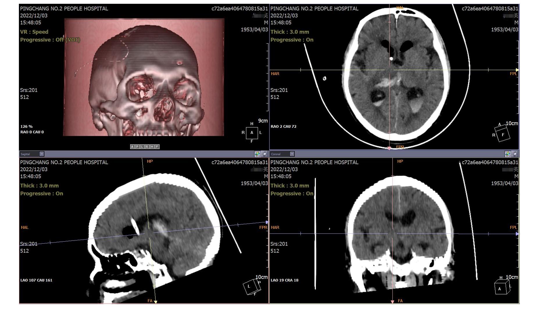Click diamond slab icon in coronal header
Image resolution: width=558 pixels, height=314 pixels.
tap(515, 154)
